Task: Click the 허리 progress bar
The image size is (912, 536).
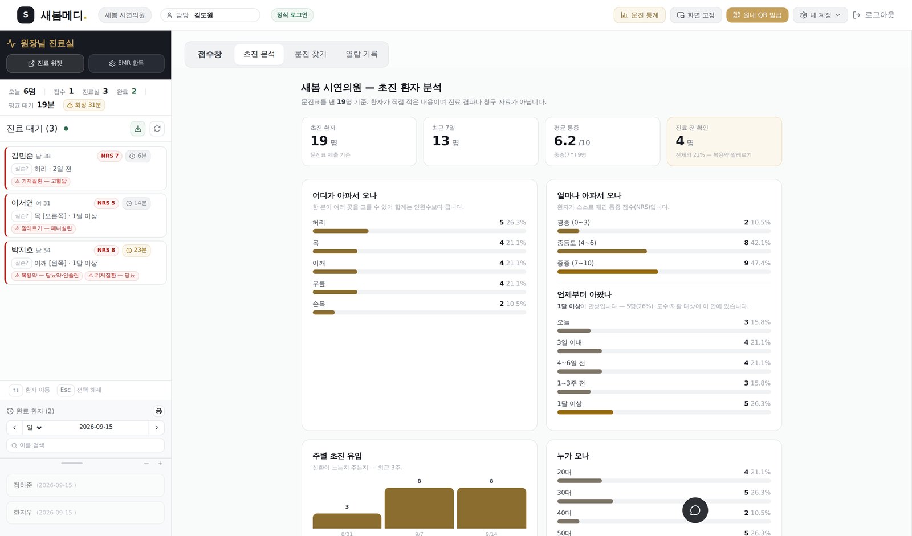Action: click(x=419, y=231)
